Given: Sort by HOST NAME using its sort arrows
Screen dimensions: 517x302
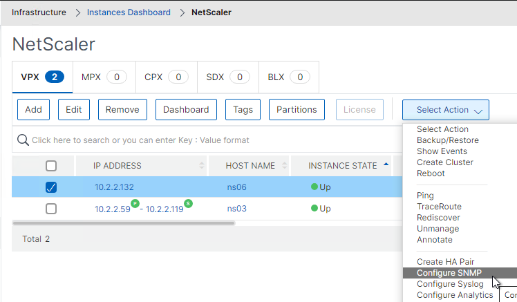Looking at the screenshot, I should click(x=285, y=165).
